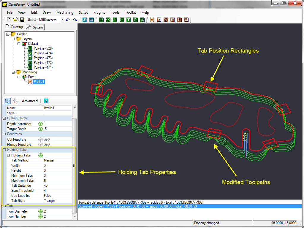Collapse the Cutting Depth property section

tap(4, 118)
